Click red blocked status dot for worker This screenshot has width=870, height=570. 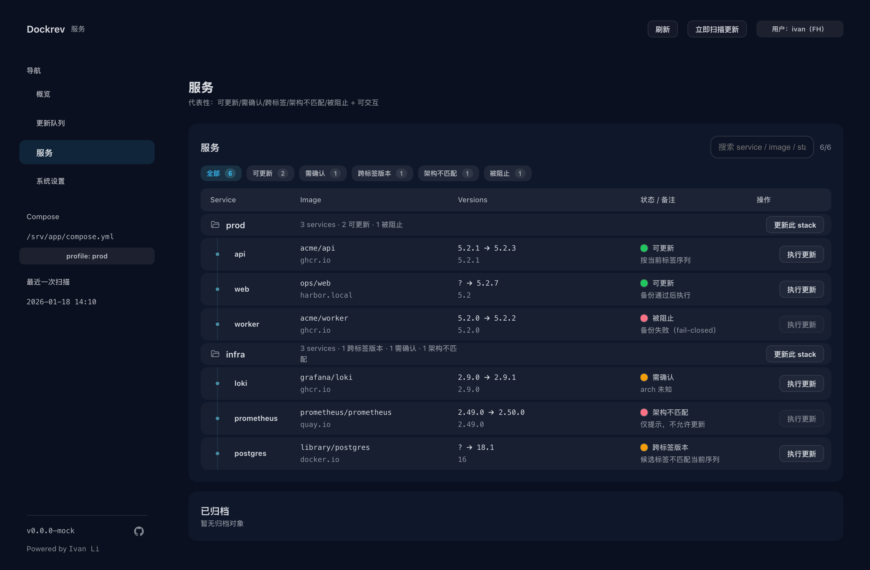click(644, 318)
